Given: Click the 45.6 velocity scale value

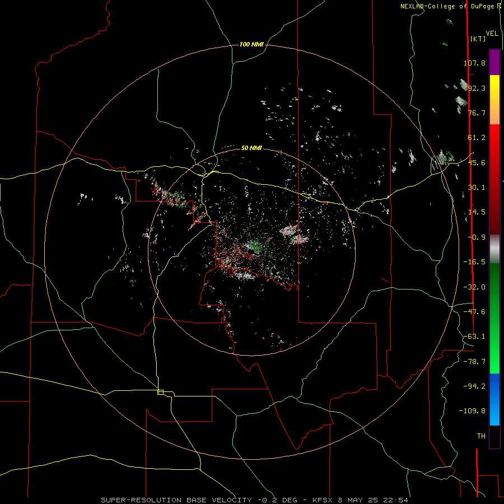Looking at the screenshot, I should 477,162.
